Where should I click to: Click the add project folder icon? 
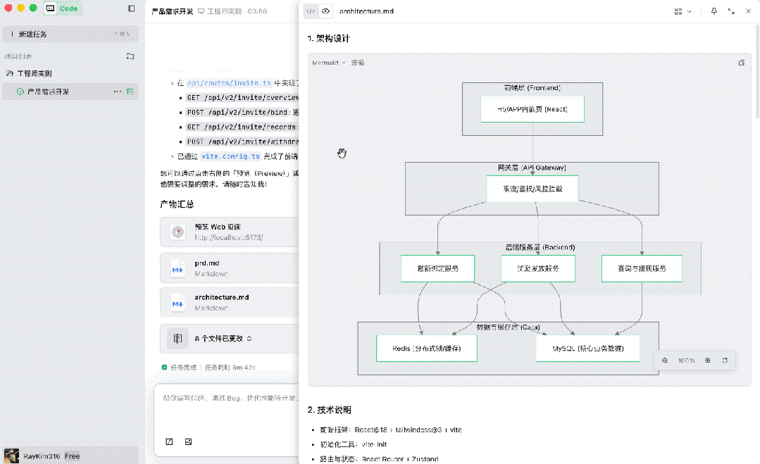pyautogui.click(x=130, y=56)
